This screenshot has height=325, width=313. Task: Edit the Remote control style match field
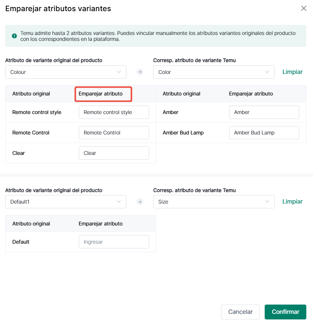[114, 112]
